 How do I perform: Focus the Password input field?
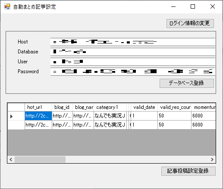(x=133, y=71)
